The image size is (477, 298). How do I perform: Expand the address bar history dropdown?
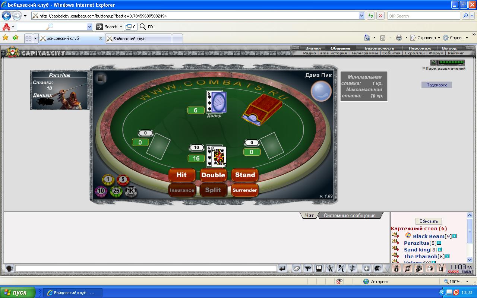tap(361, 16)
